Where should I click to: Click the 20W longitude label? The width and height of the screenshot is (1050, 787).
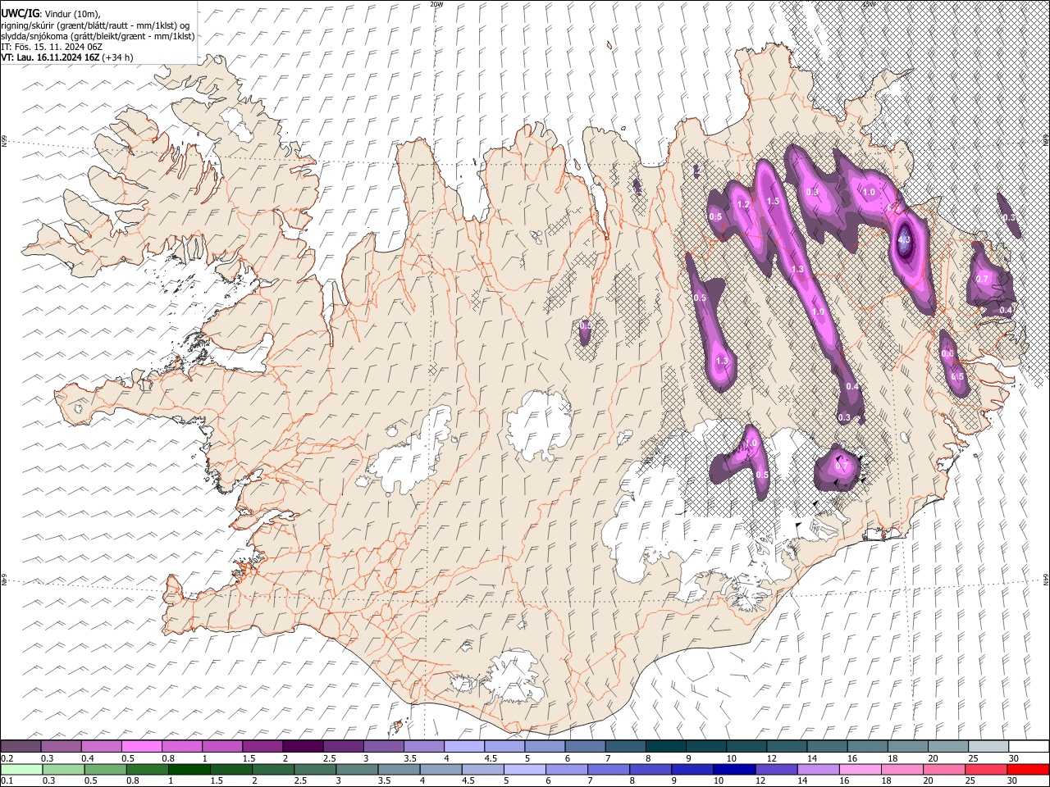click(x=436, y=4)
